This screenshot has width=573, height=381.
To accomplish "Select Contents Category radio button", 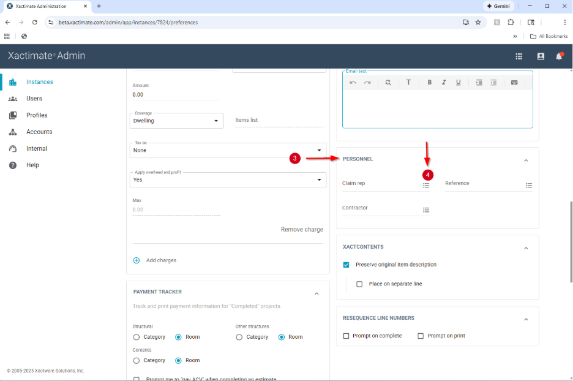I will [x=137, y=361].
